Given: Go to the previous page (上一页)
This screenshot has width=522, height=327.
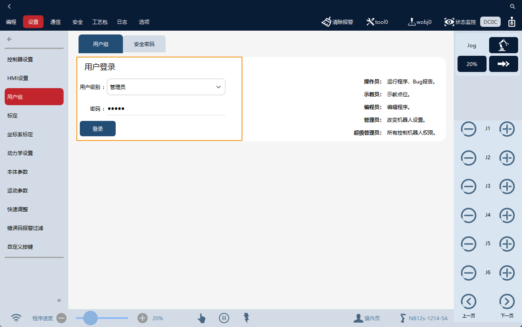Looking at the screenshot, I should point(469,301).
